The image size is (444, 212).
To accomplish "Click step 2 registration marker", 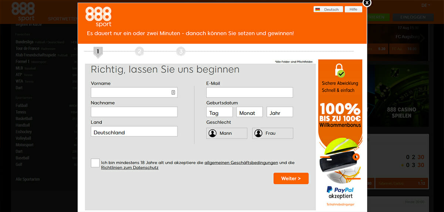I will pyautogui.click(x=139, y=52).
